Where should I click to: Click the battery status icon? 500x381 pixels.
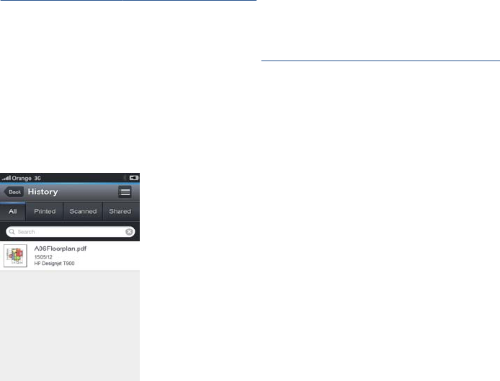[x=134, y=178]
